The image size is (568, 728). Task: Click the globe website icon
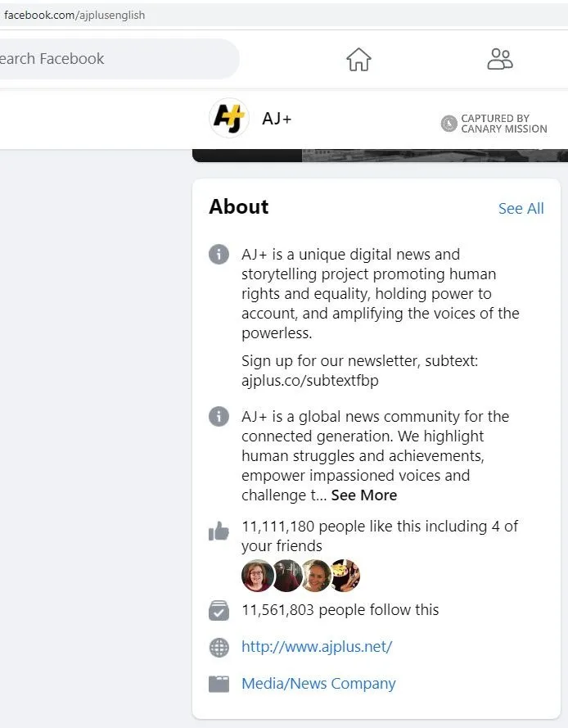219,648
